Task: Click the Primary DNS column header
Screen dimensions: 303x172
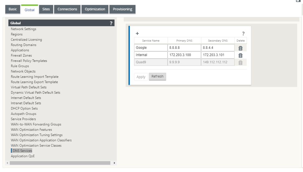Action: pos(184,41)
